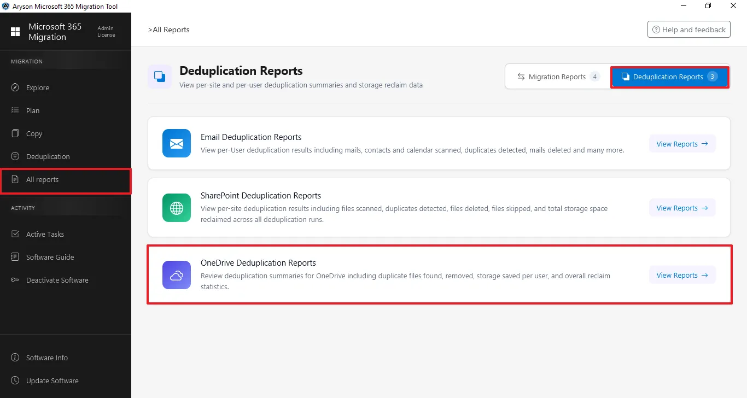Switch to the Deduplication Reports tab

coord(670,77)
